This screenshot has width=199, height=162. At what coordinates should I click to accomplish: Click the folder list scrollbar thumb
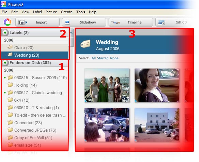72,42
